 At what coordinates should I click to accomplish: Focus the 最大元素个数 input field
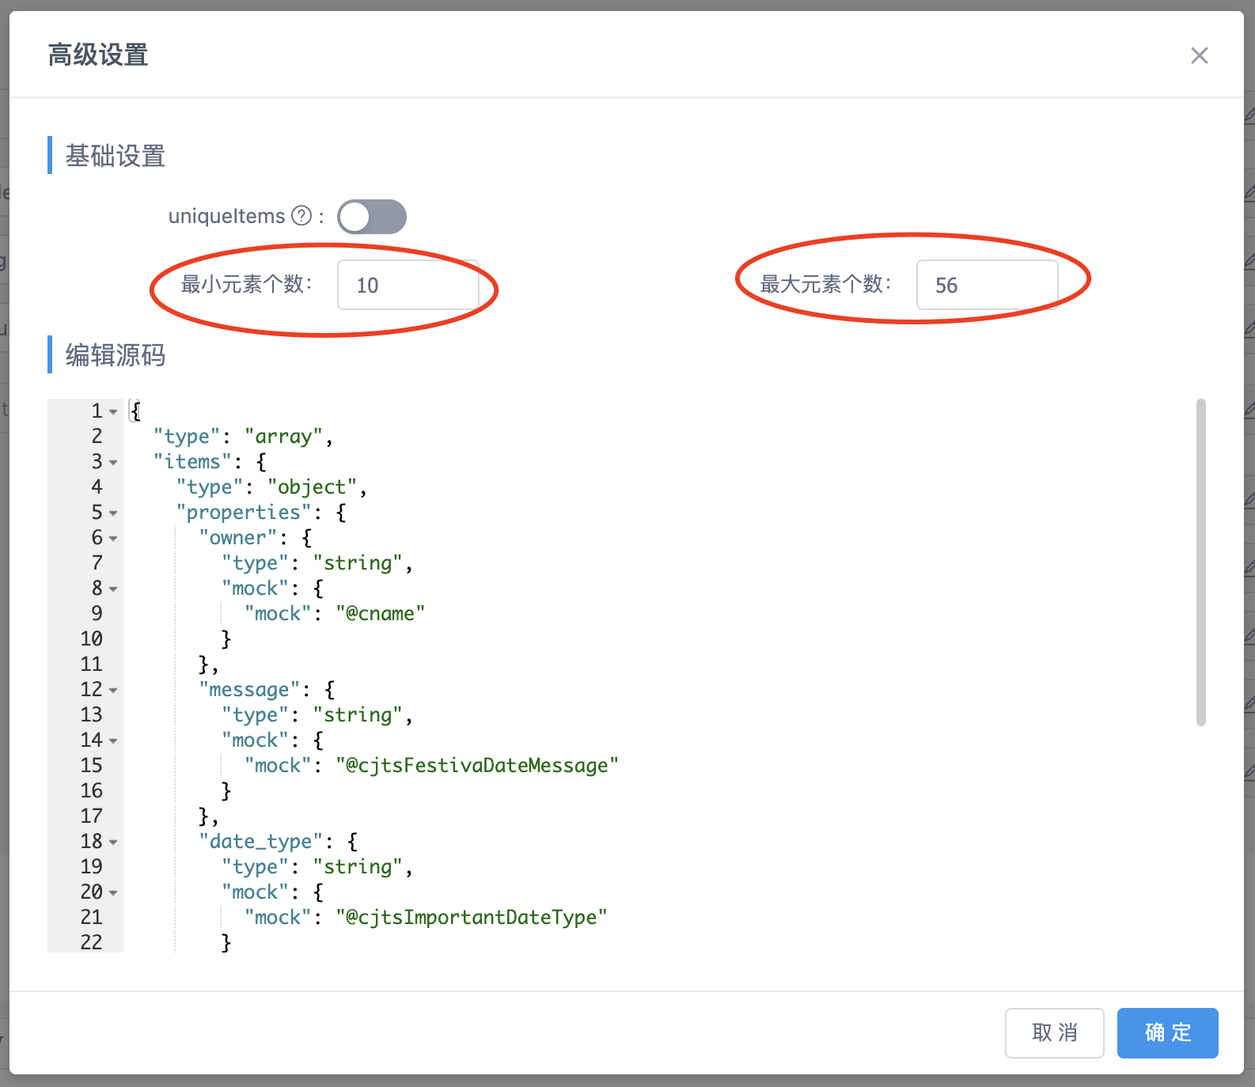(x=988, y=285)
